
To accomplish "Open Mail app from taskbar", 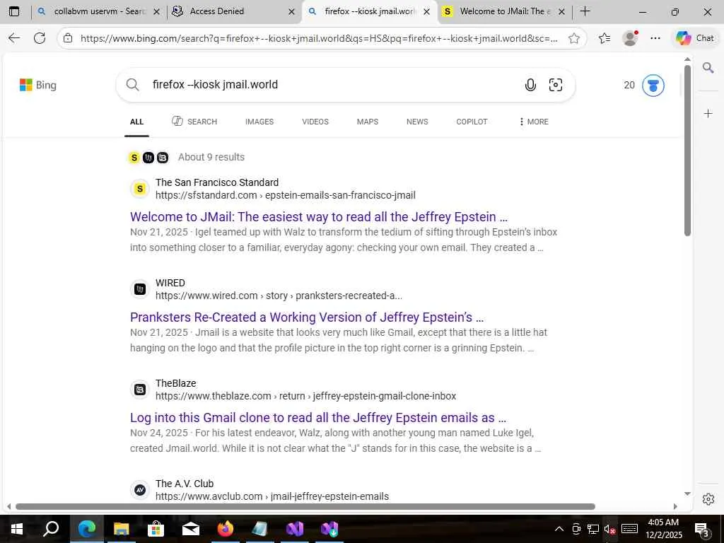I will (190, 529).
